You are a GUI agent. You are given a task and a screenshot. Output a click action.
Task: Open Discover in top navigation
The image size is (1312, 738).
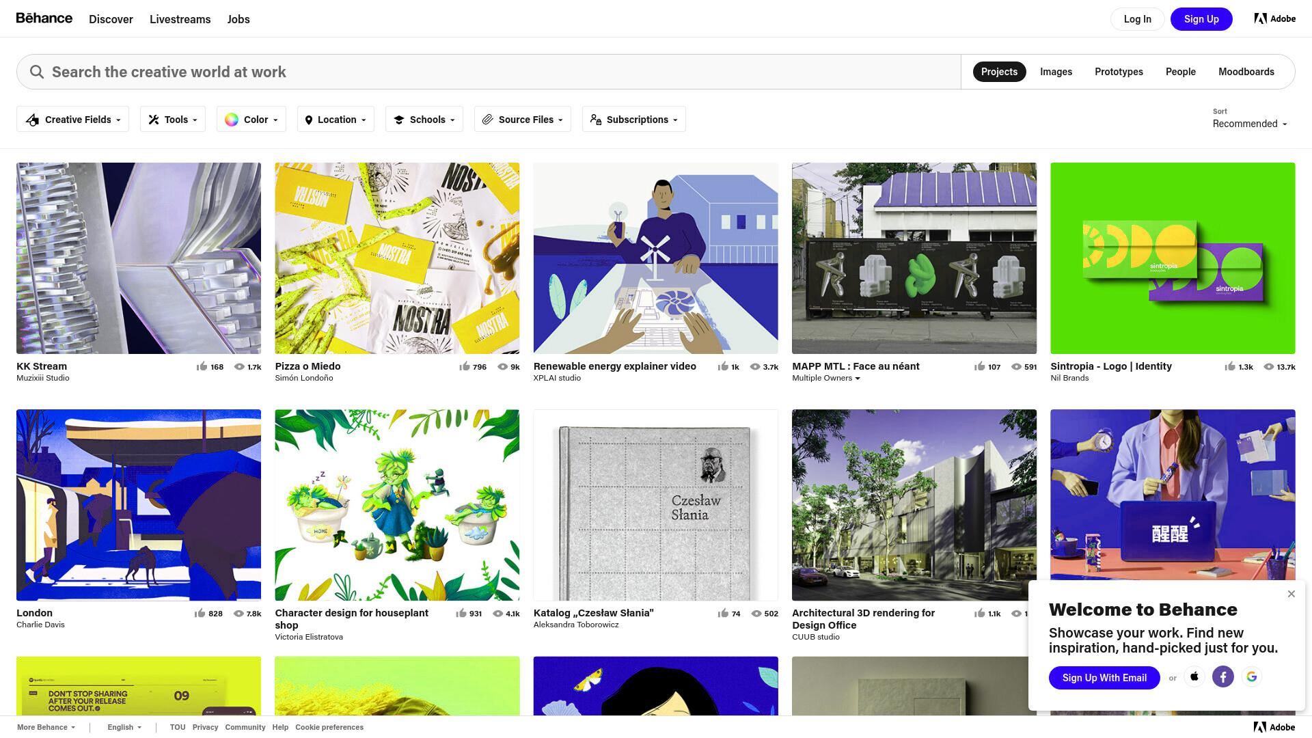coord(111,19)
